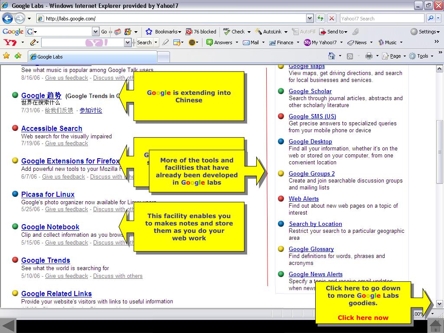
Task: Click the AutoLink tool button
Action: (x=268, y=31)
